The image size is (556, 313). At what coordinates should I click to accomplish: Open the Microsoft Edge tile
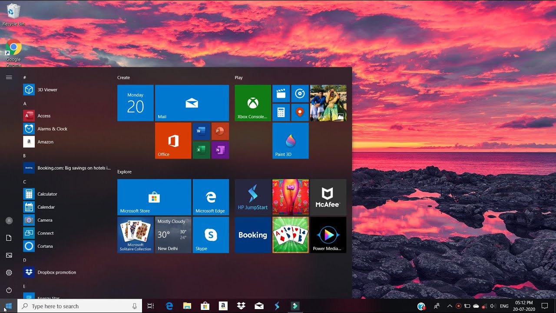pos(211,197)
